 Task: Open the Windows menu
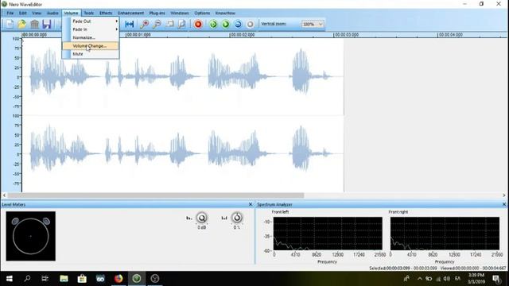(180, 13)
